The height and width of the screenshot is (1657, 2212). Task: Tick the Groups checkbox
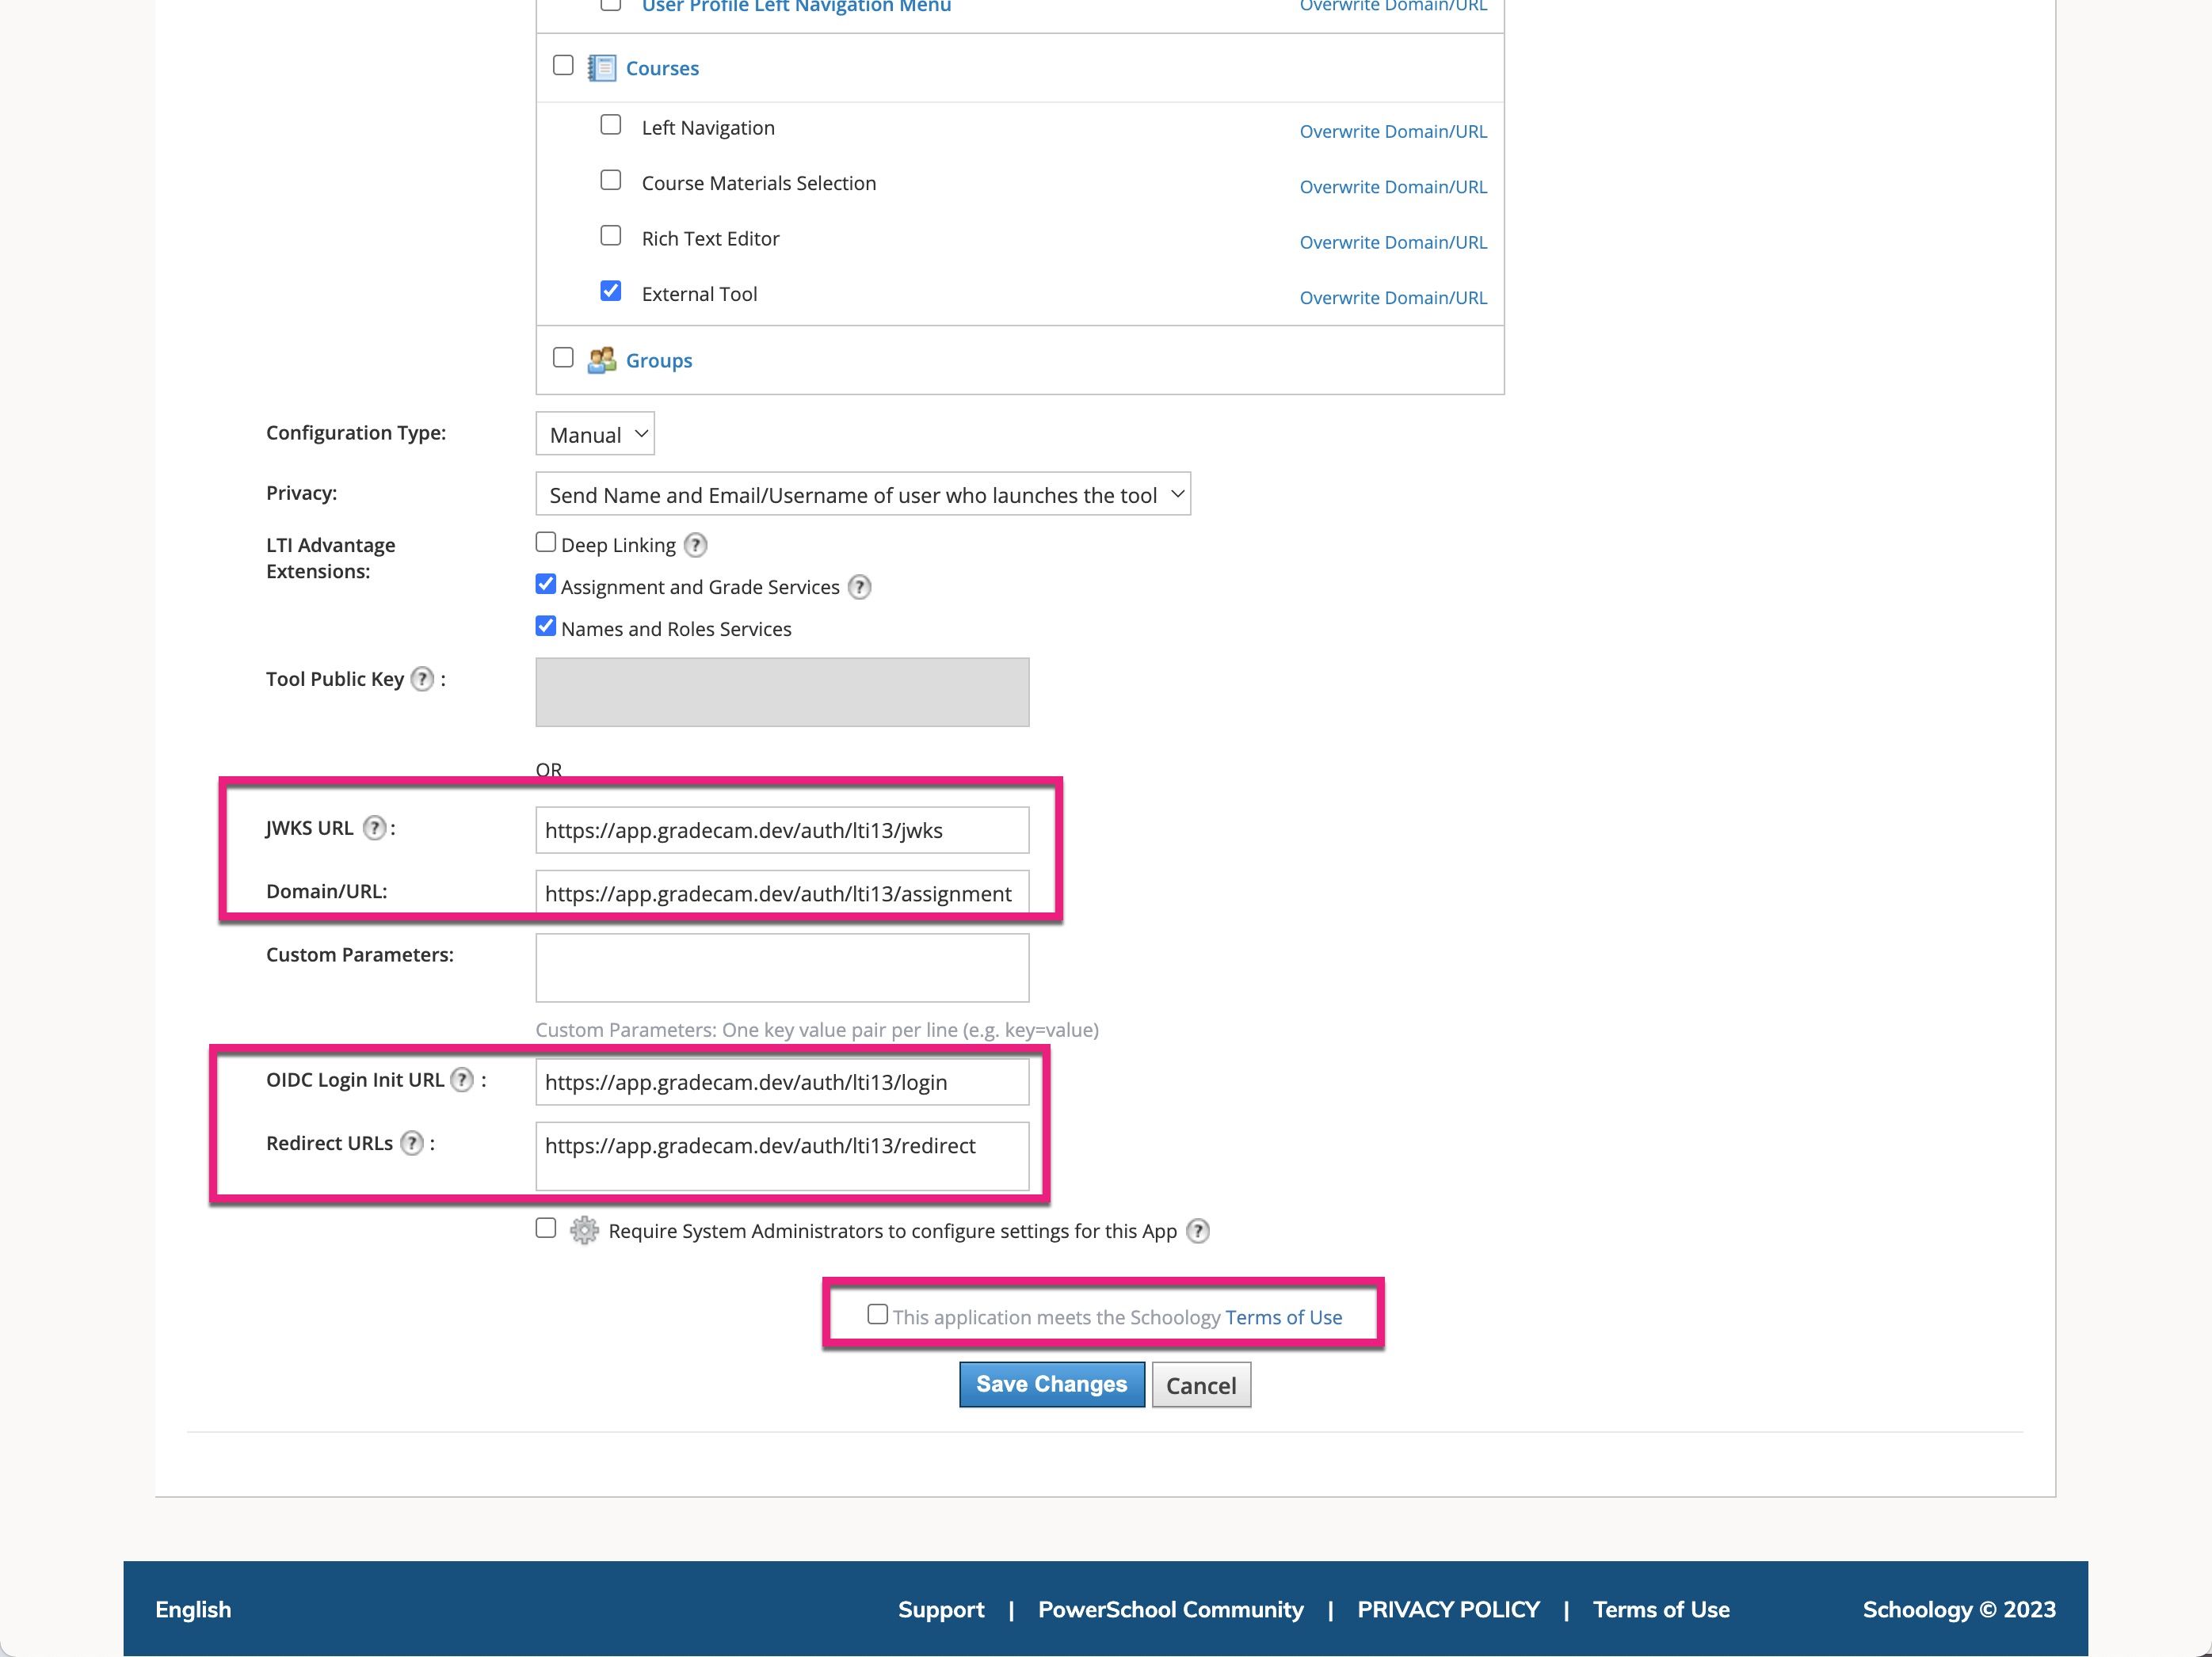pyautogui.click(x=563, y=358)
